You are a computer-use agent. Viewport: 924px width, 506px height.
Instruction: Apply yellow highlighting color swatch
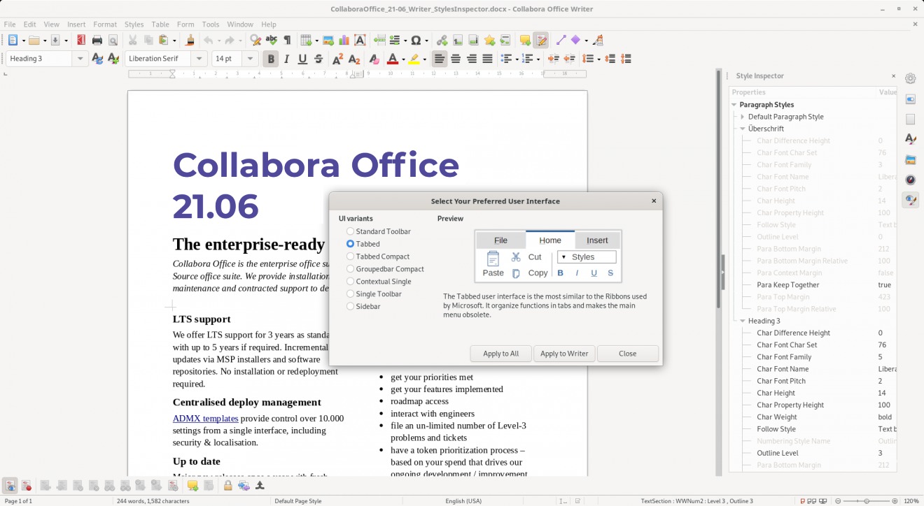coord(414,59)
